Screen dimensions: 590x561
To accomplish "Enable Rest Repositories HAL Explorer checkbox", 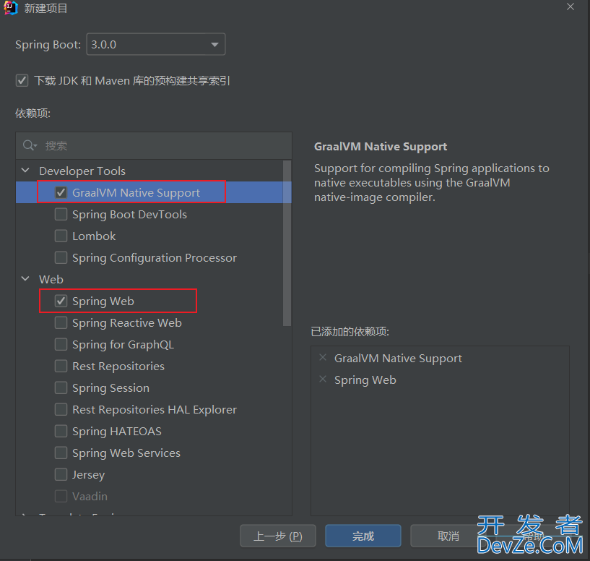I will (x=61, y=409).
